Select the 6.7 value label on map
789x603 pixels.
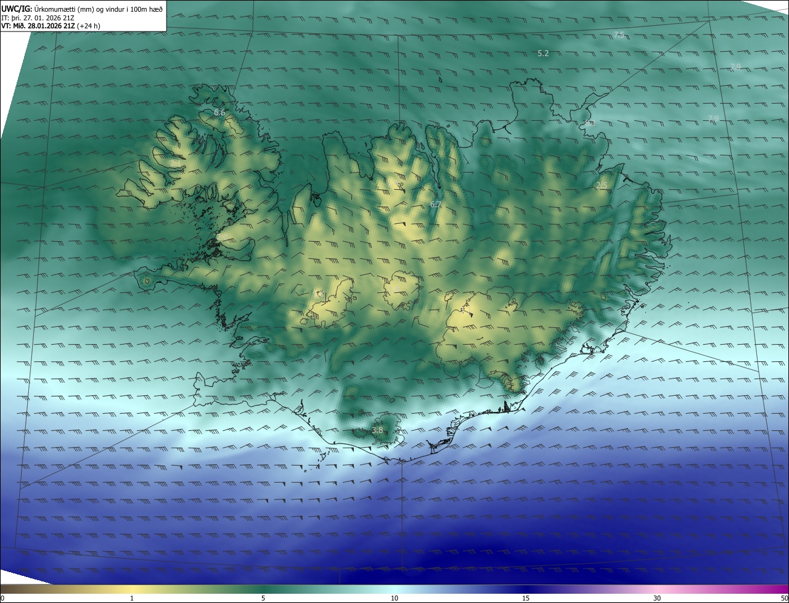click(436, 204)
